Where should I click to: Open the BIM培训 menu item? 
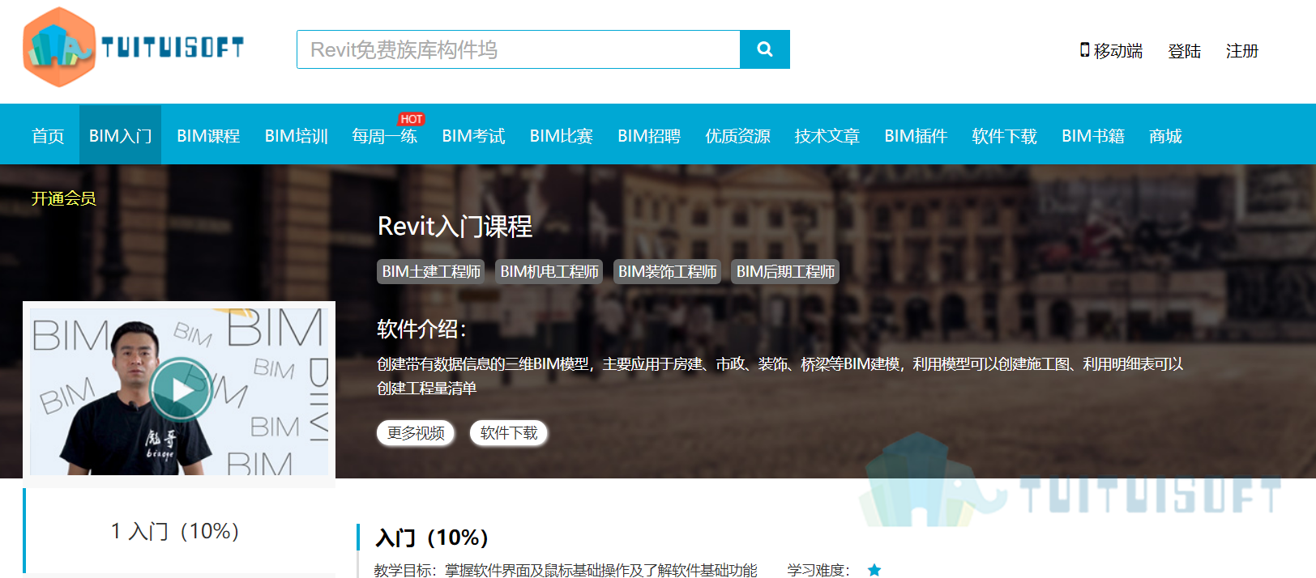coord(296,136)
